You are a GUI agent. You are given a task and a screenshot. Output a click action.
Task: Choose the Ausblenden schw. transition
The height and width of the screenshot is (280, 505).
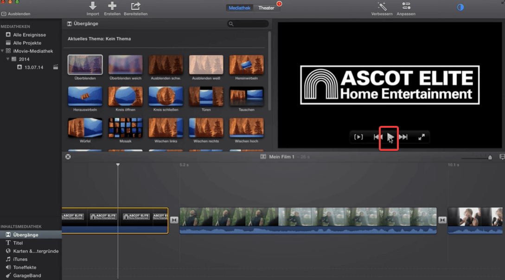(166, 65)
